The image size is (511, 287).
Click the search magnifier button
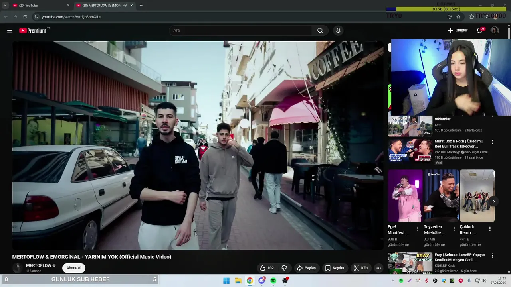(320, 31)
